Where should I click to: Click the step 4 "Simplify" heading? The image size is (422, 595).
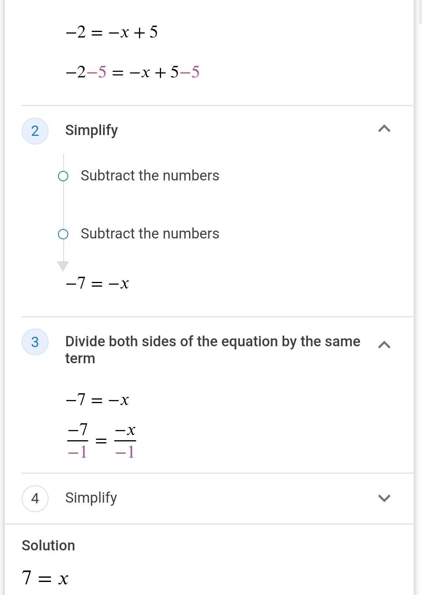click(91, 498)
